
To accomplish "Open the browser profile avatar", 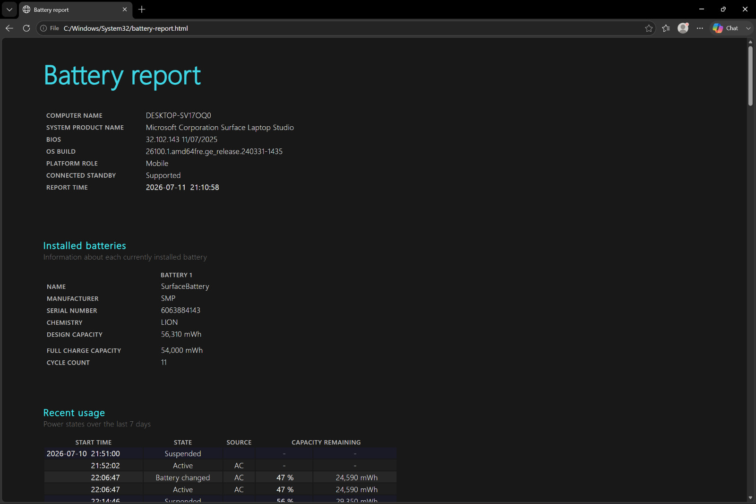I will point(683,28).
